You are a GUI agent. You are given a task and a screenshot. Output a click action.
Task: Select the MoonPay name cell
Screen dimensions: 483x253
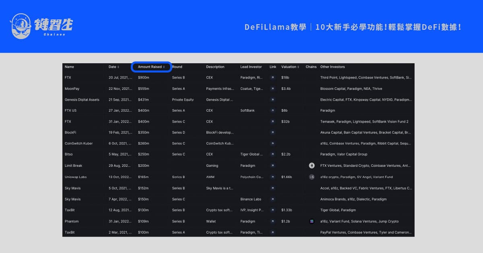click(x=72, y=89)
